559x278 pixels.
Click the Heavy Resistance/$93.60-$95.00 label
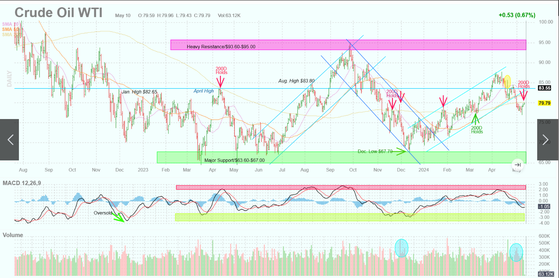pos(221,47)
